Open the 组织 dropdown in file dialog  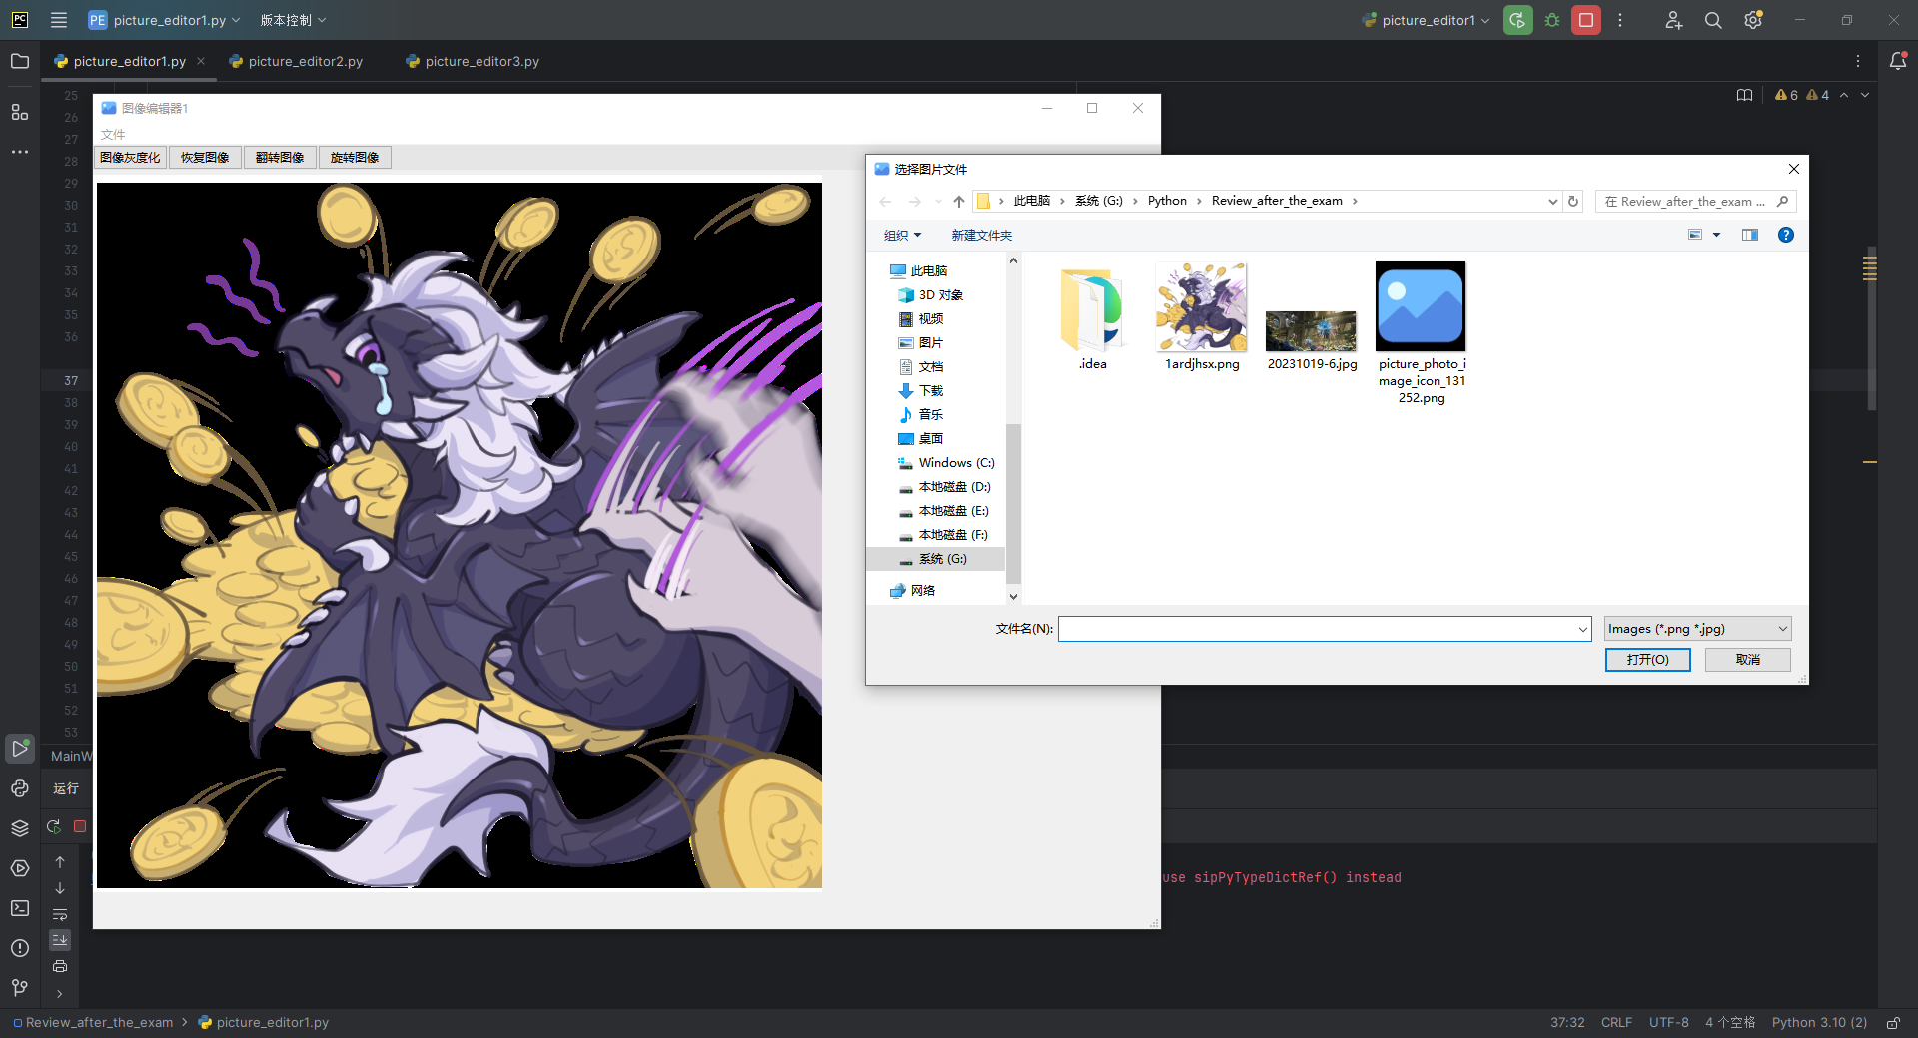pyautogui.click(x=902, y=235)
